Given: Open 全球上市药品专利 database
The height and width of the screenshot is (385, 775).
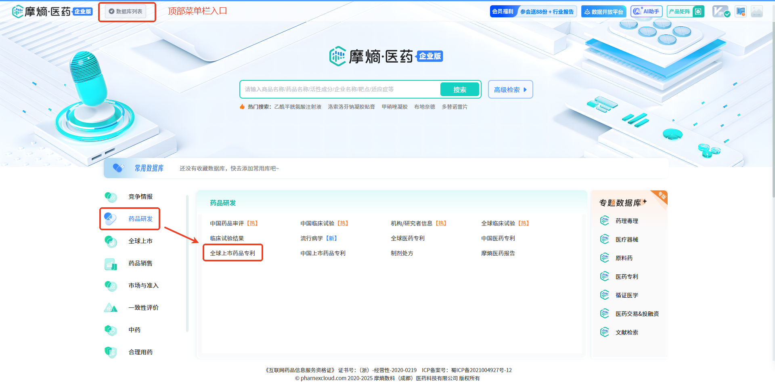Looking at the screenshot, I should pos(232,253).
